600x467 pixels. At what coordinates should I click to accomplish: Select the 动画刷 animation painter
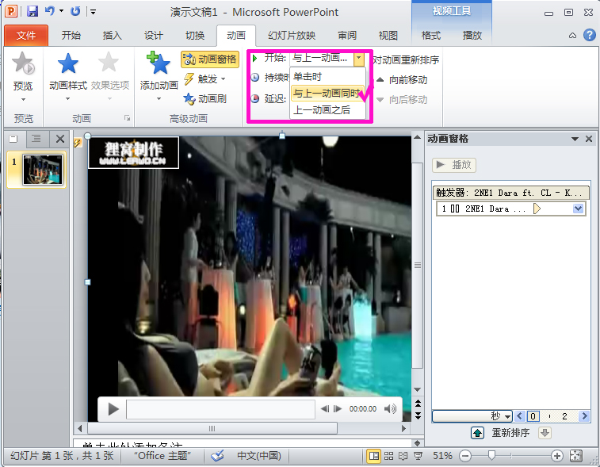pyautogui.click(x=204, y=99)
